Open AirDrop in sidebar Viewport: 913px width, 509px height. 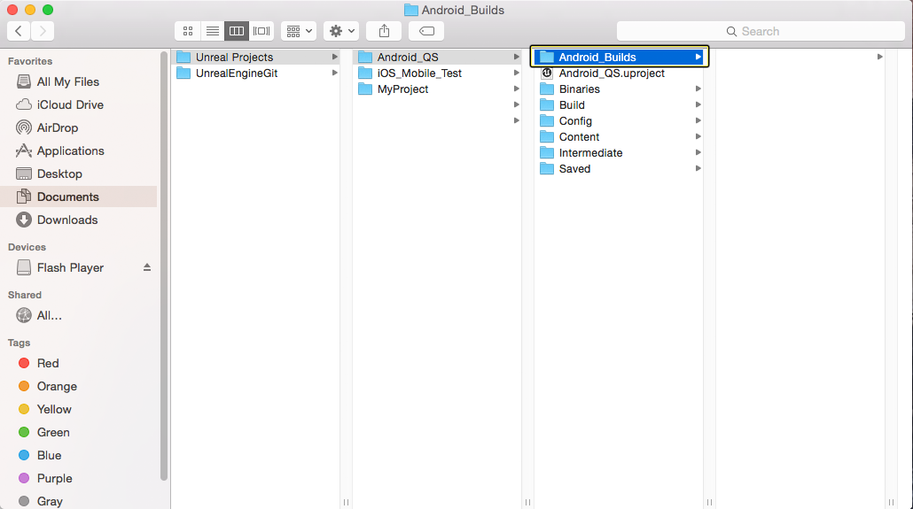tap(79, 128)
